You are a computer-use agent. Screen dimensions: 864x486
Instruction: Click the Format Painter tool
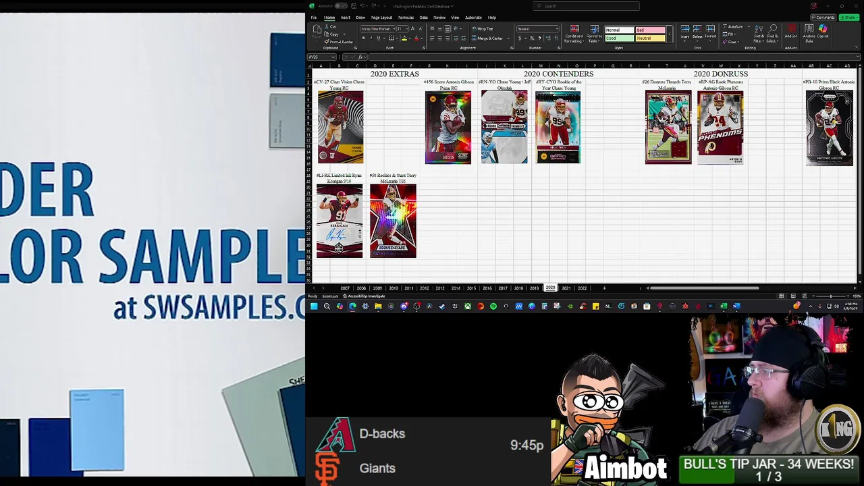(338, 42)
